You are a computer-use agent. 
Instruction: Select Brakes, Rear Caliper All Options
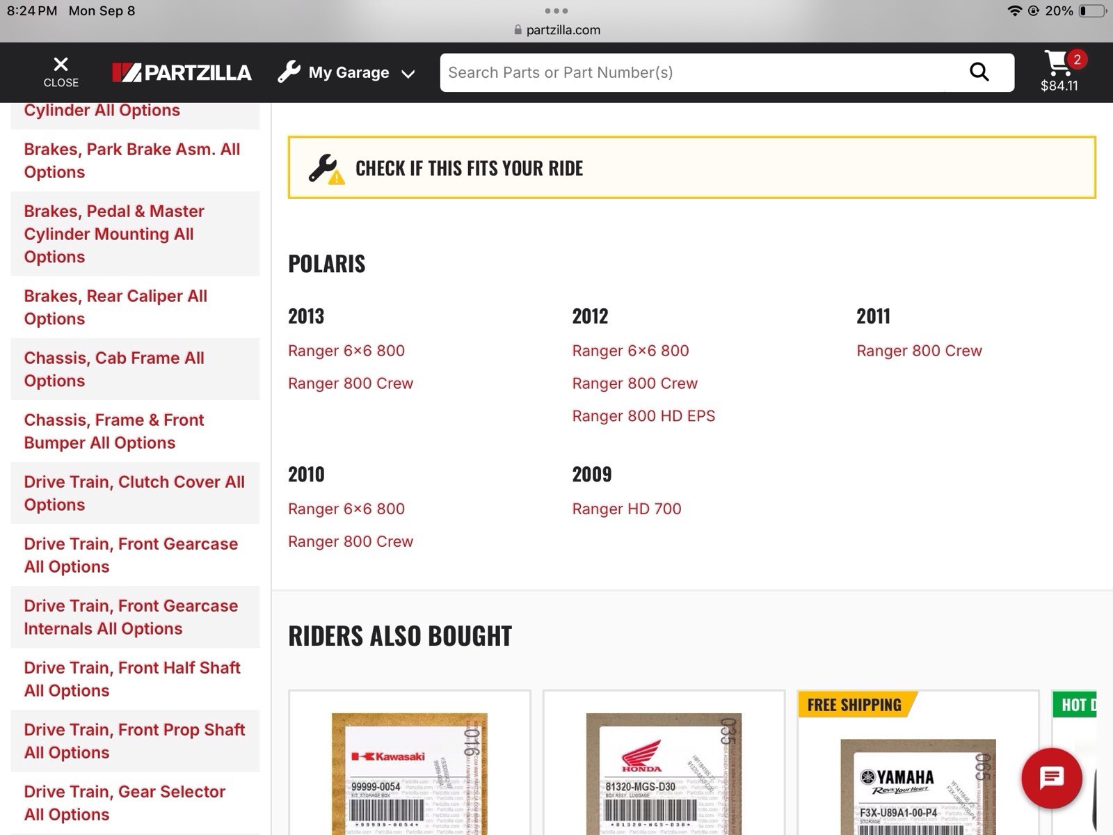[x=136, y=308]
